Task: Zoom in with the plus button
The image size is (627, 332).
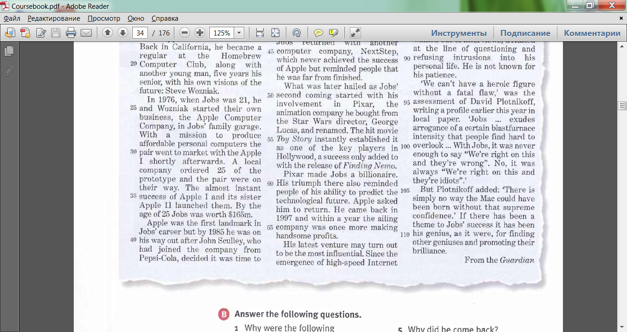Action: click(200, 33)
